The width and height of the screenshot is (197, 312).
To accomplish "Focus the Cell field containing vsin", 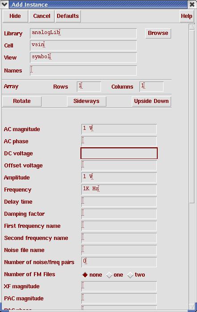I will click(83, 45).
